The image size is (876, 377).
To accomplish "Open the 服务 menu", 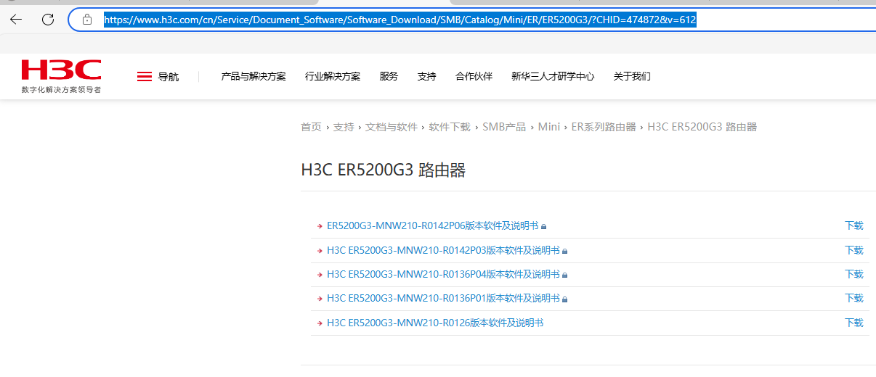I will pyautogui.click(x=389, y=76).
